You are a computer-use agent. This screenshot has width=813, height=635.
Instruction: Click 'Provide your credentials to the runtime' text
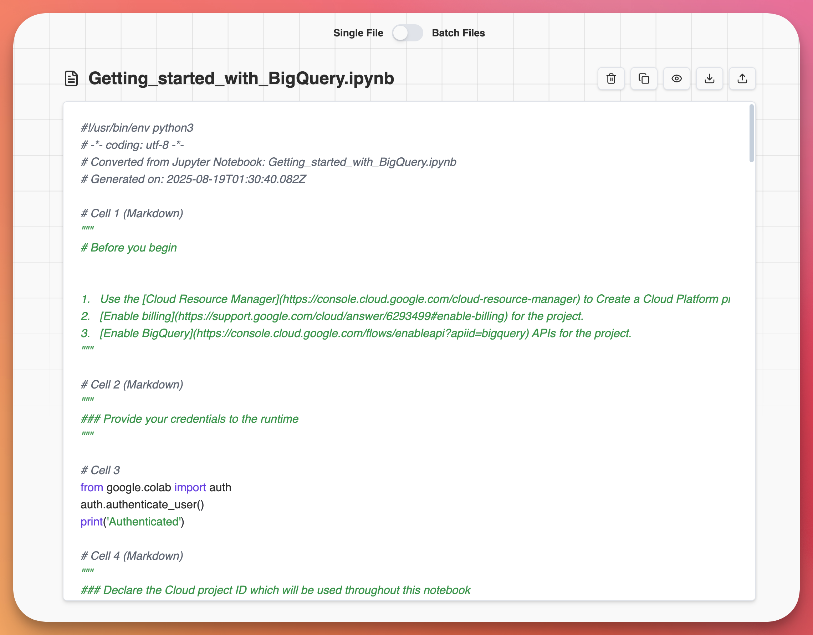pyautogui.click(x=201, y=419)
